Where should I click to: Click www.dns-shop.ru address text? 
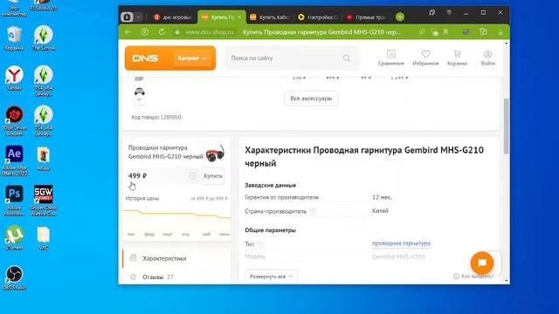pos(210,32)
